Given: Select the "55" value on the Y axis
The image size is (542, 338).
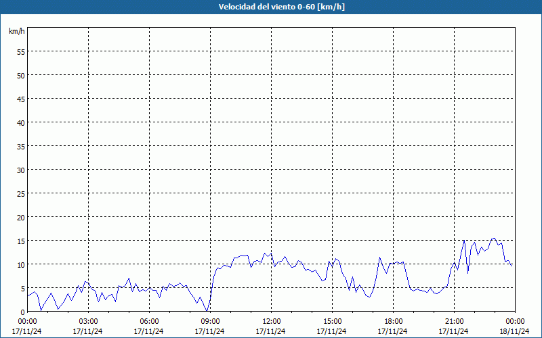Looking at the screenshot, I should (x=21, y=52).
